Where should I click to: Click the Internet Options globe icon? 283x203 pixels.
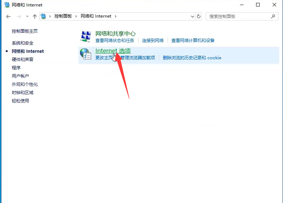point(86,54)
